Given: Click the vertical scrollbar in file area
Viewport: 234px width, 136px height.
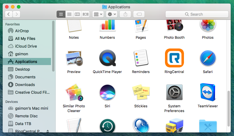Looking at the screenshot, I should pos(228,106).
